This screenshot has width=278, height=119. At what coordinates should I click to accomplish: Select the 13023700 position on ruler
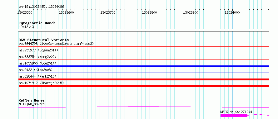(108, 12)
